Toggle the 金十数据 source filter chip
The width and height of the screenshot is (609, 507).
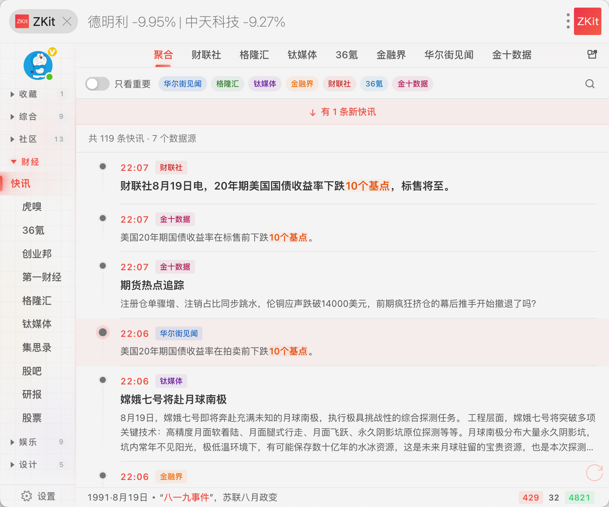[x=413, y=84]
